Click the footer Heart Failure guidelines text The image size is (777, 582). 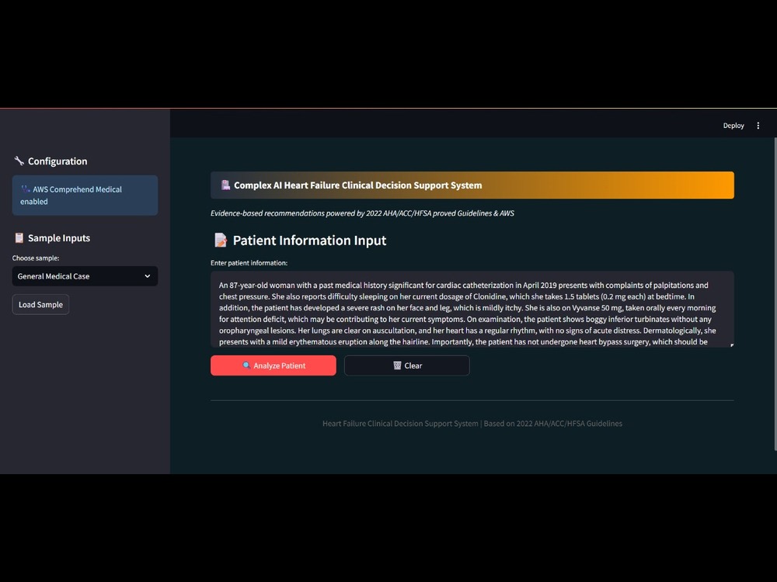tap(472, 424)
